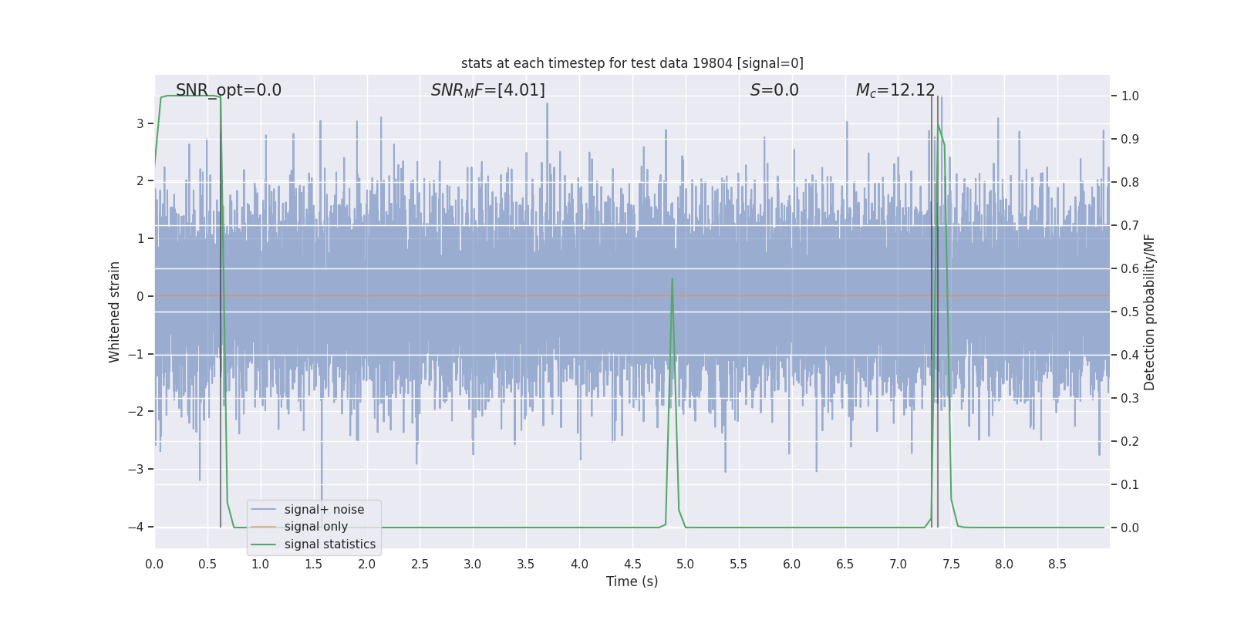
Task: Click the orange line swatch in legend
Action: coord(264,527)
